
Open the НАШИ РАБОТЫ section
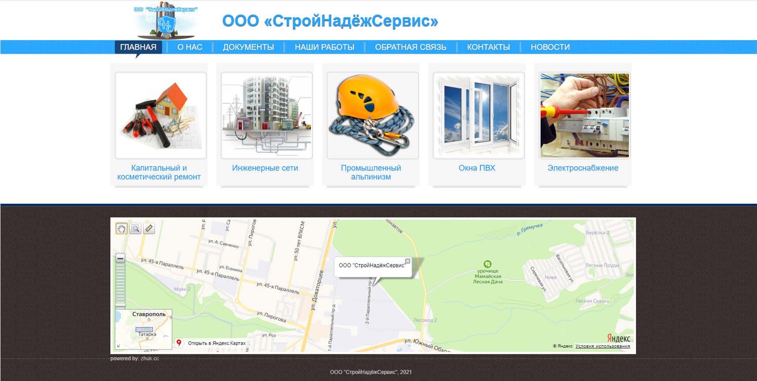[x=325, y=47]
